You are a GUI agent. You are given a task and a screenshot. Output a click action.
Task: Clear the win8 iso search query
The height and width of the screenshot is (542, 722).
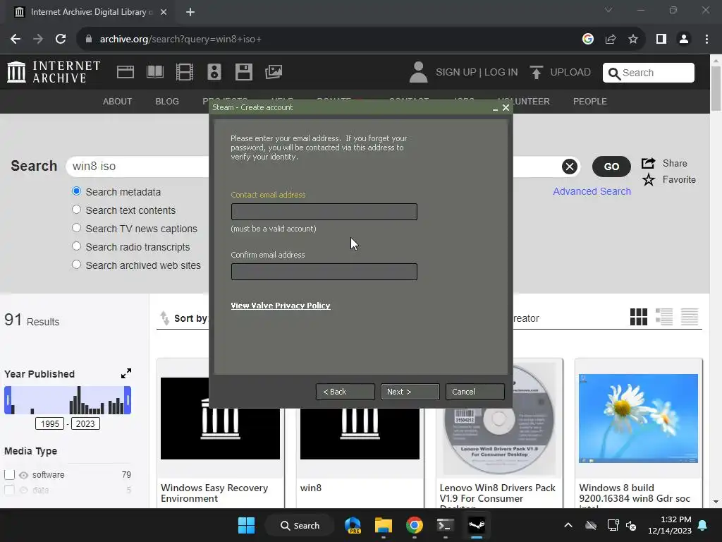570,167
